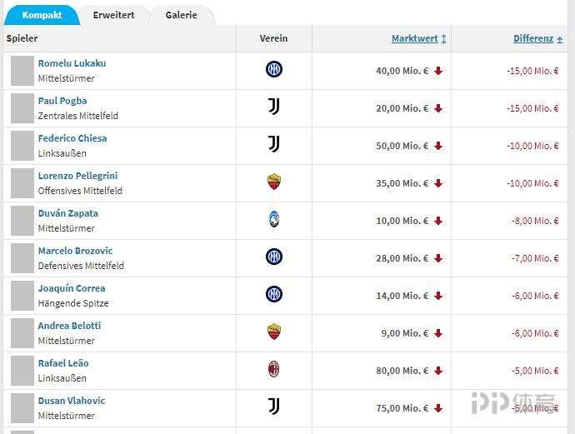Open Lorenzo Pellegrini player link
The width and height of the screenshot is (575, 434).
pyautogui.click(x=77, y=176)
